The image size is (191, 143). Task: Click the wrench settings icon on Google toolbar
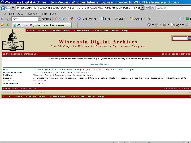[180, 19]
